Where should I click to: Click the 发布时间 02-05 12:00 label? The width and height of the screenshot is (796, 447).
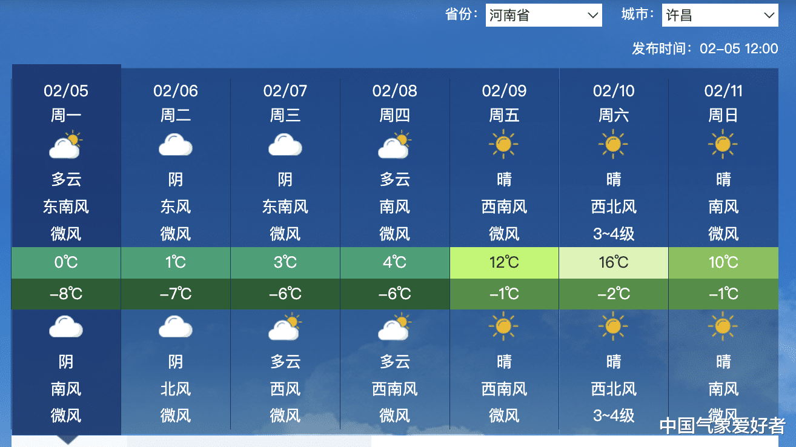point(705,48)
